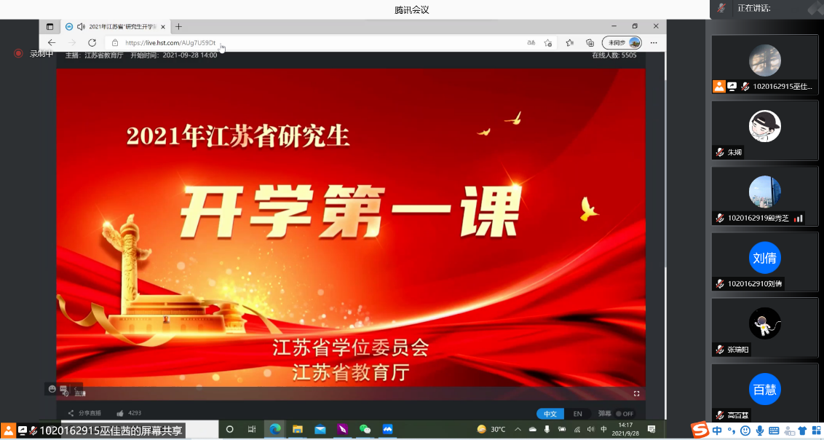Open Sogou skin shirt icon
This screenshot has width=824, height=440.
click(x=802, y=431)
